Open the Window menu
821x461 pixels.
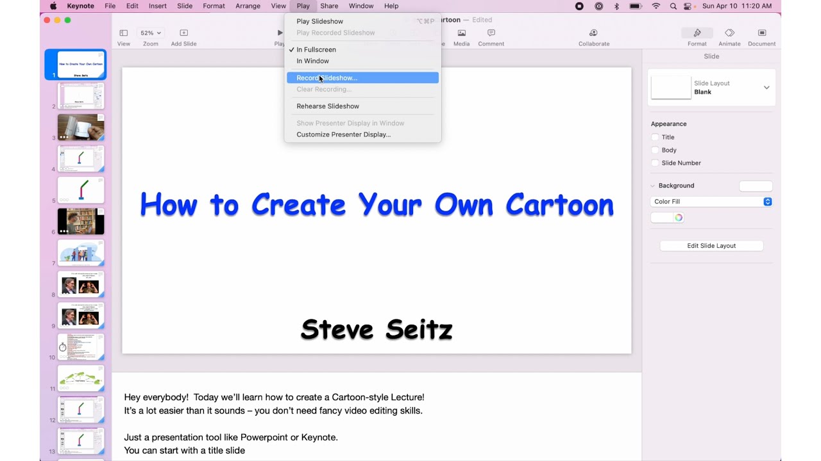[361, 6]
